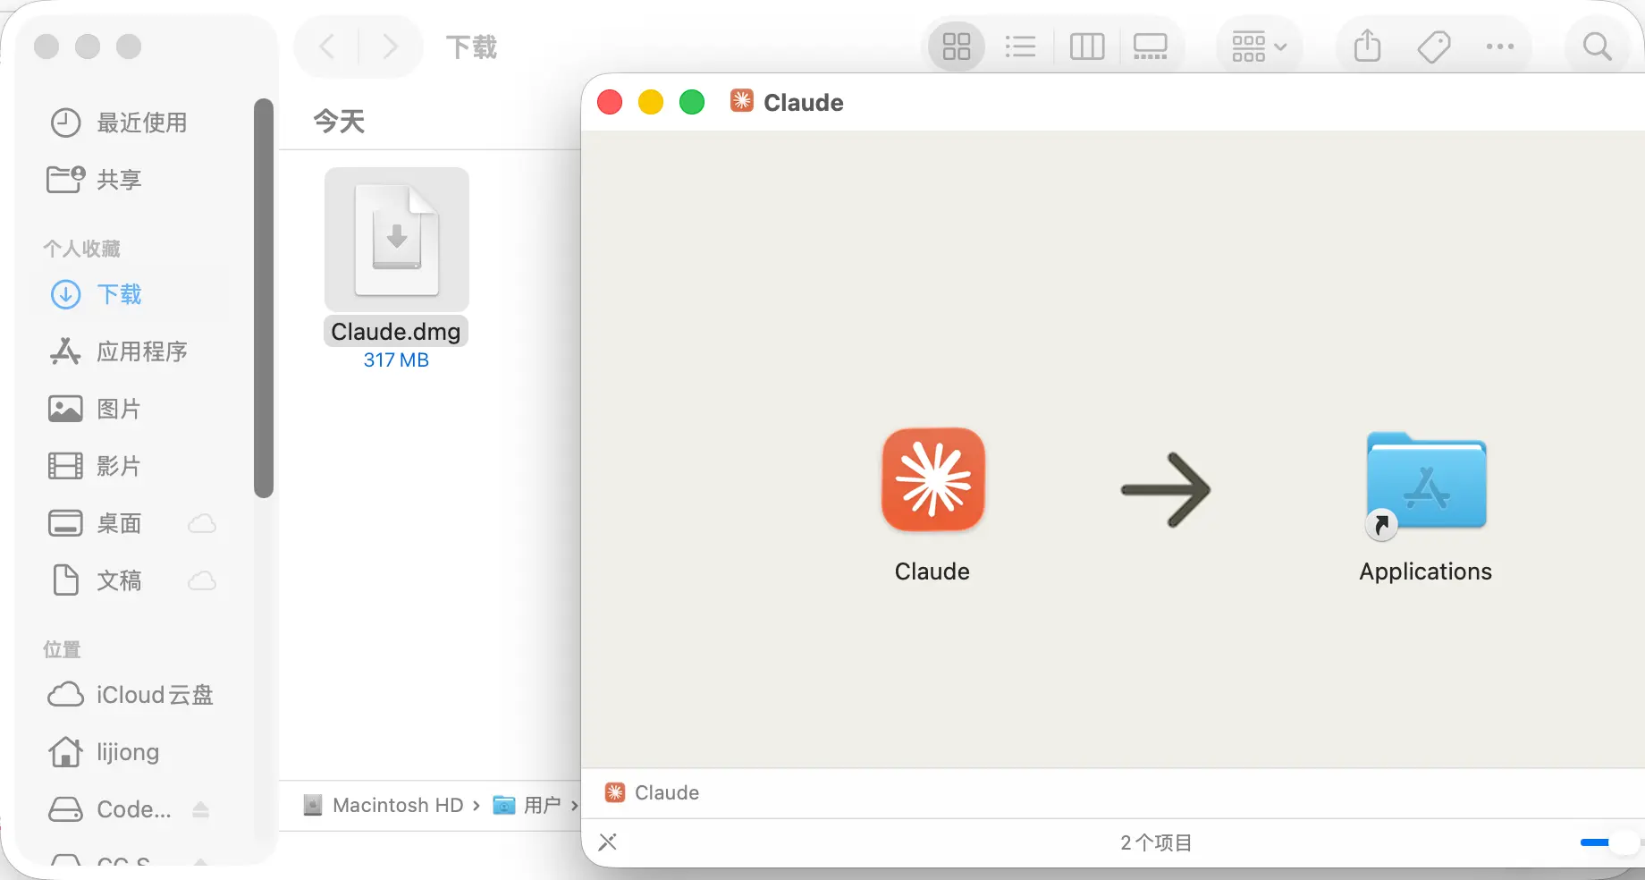Adjust the icon size slider
The height and width of the screenshot is (880, 1645).
1620,842
